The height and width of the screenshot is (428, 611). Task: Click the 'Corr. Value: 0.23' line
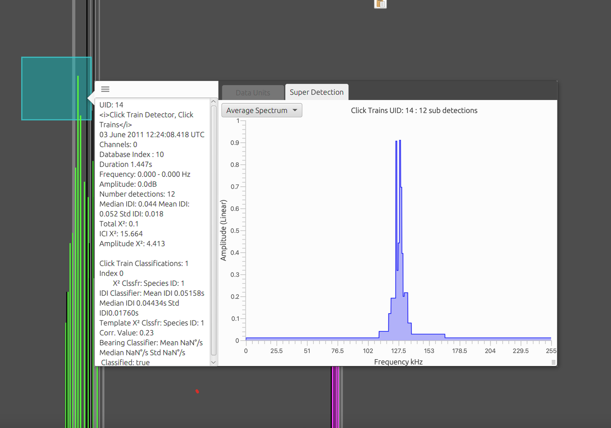pos(126,333)
